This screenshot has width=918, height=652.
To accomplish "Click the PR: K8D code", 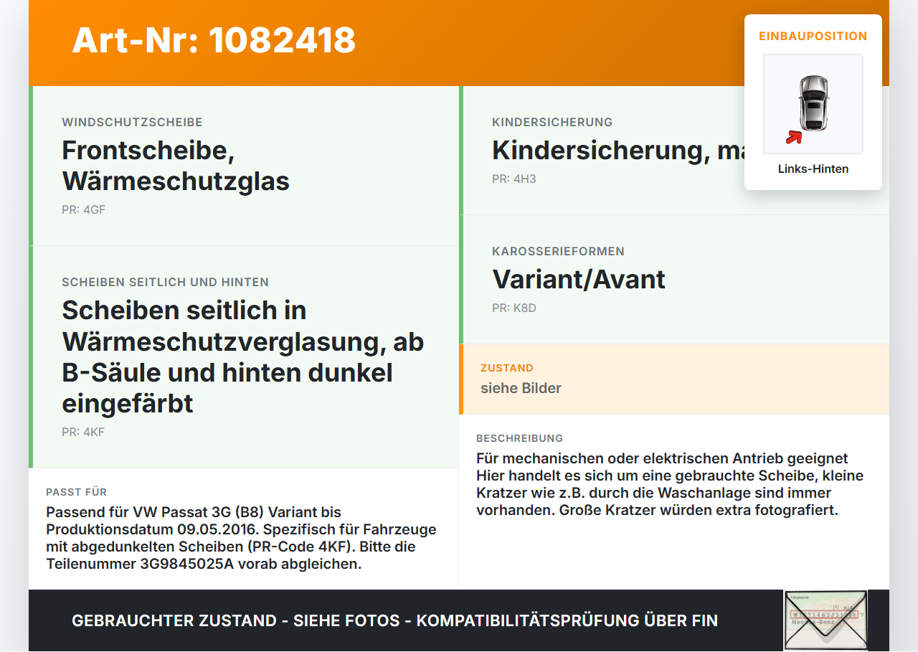I will click(514, 308).
